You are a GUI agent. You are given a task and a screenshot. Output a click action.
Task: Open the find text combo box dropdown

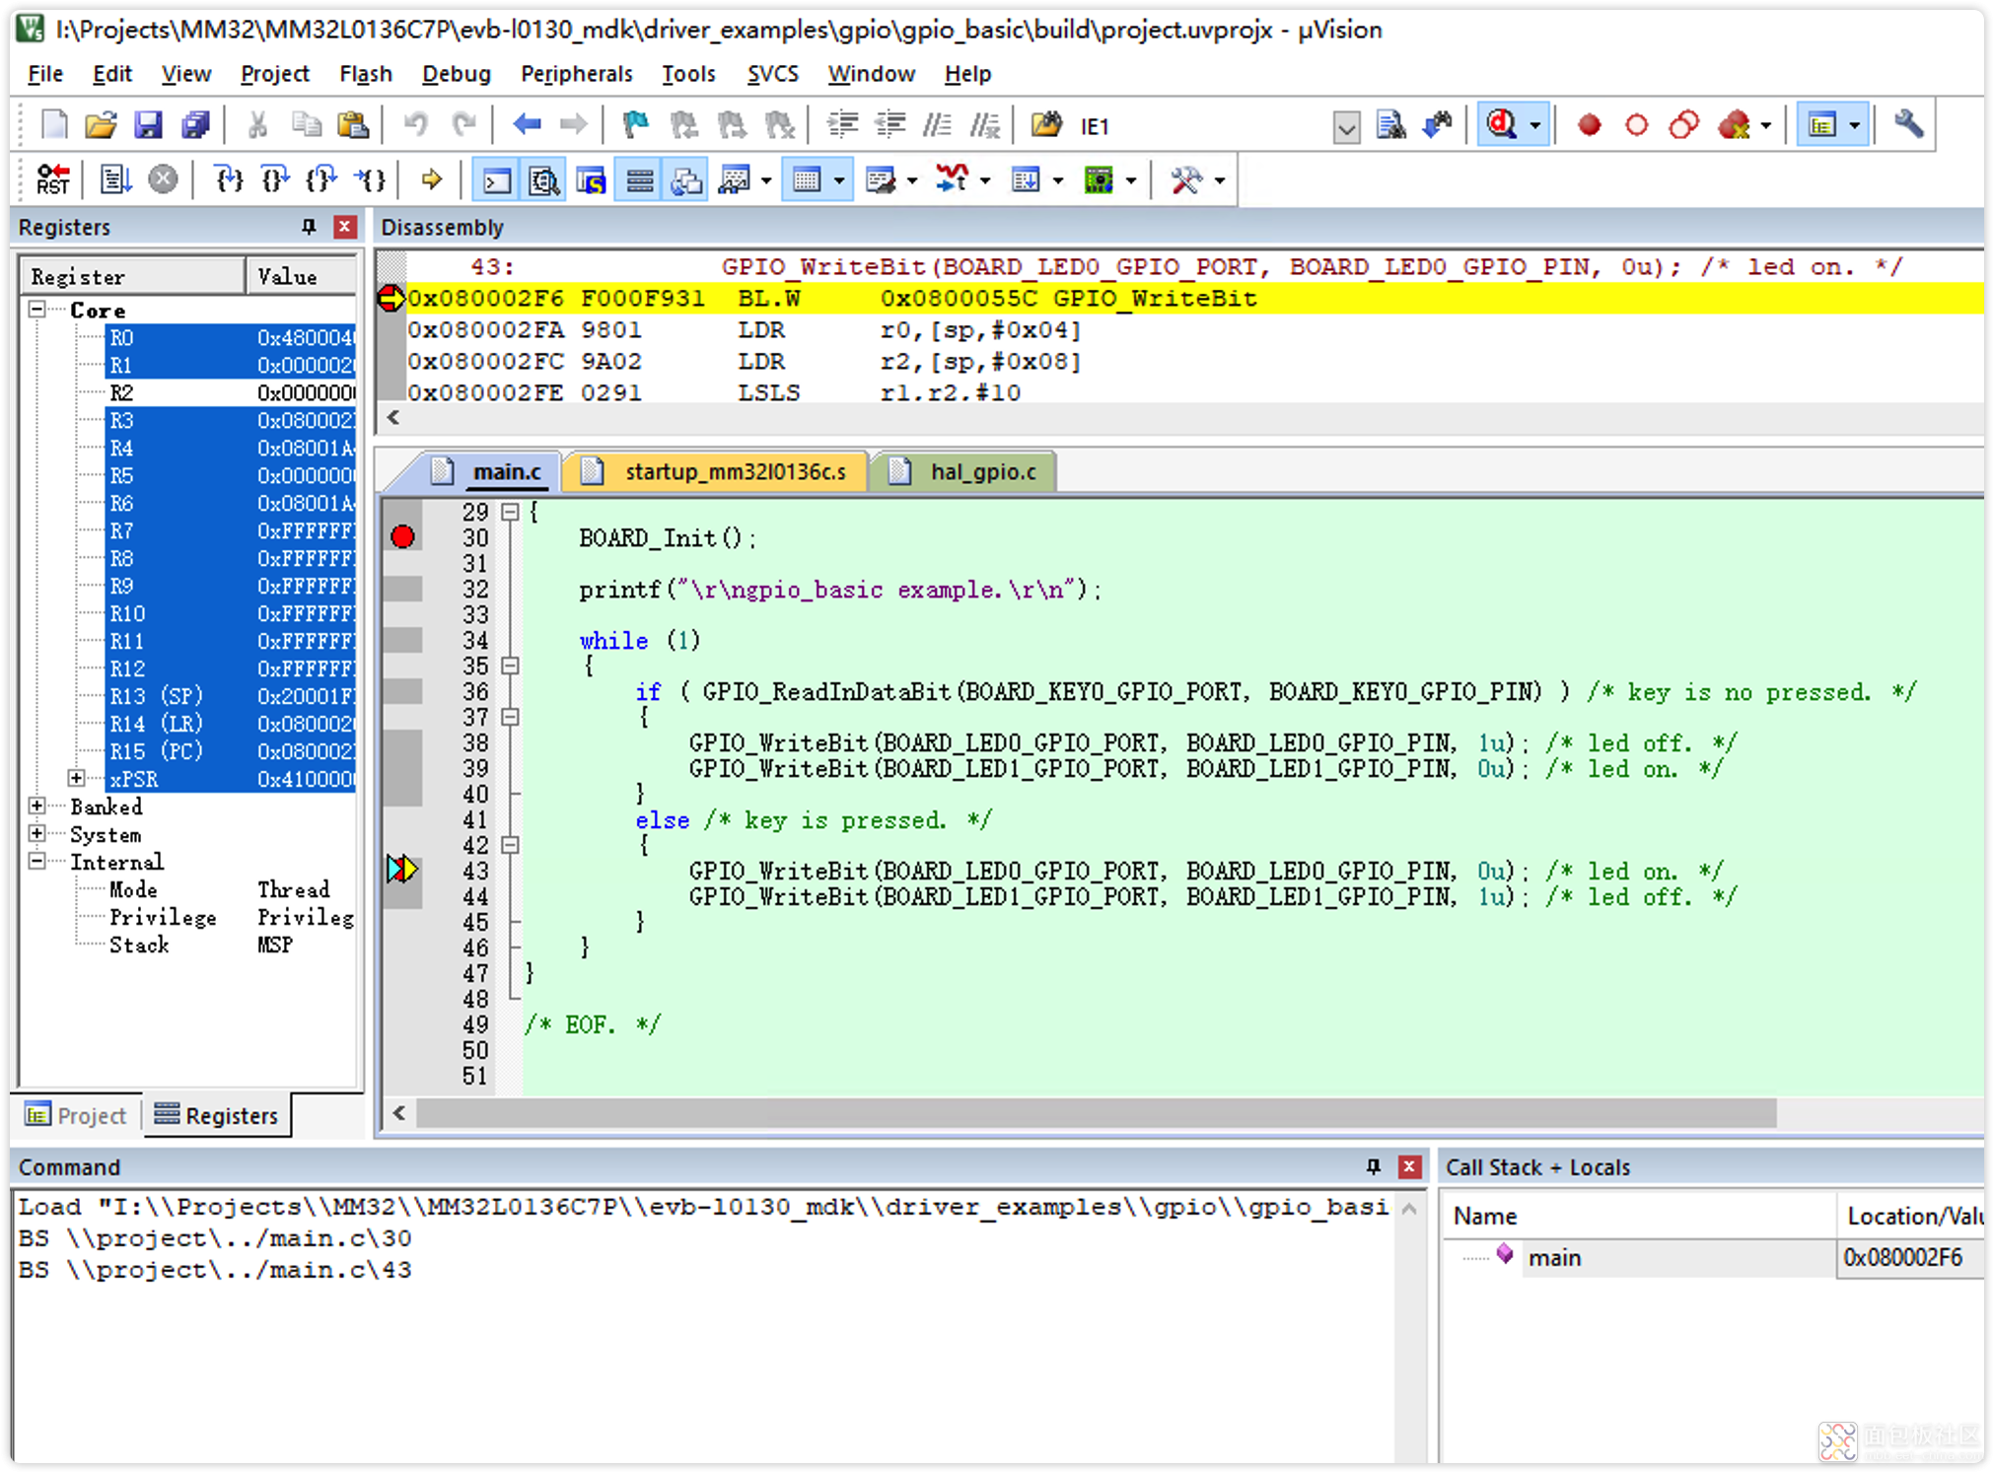(1346, 126)
